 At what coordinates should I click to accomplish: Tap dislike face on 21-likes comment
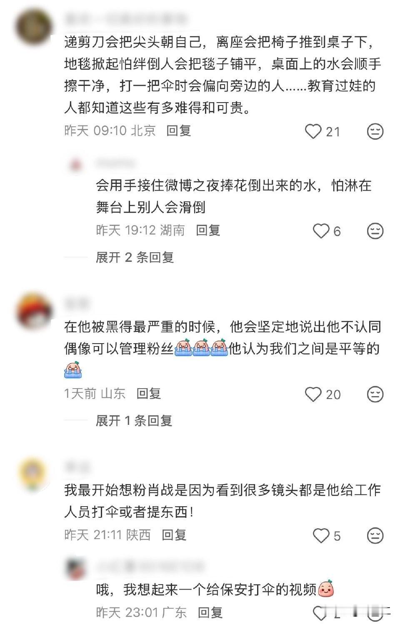[375, 131]
